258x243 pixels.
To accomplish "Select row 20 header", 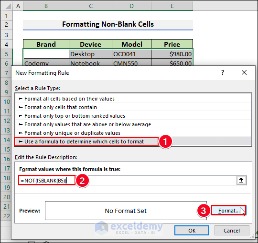I will [6, 197].
